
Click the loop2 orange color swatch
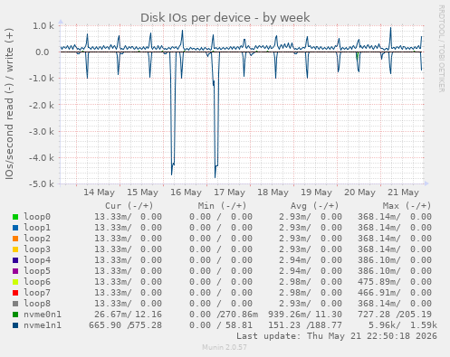pyautogui.click(x=15, y=239)
